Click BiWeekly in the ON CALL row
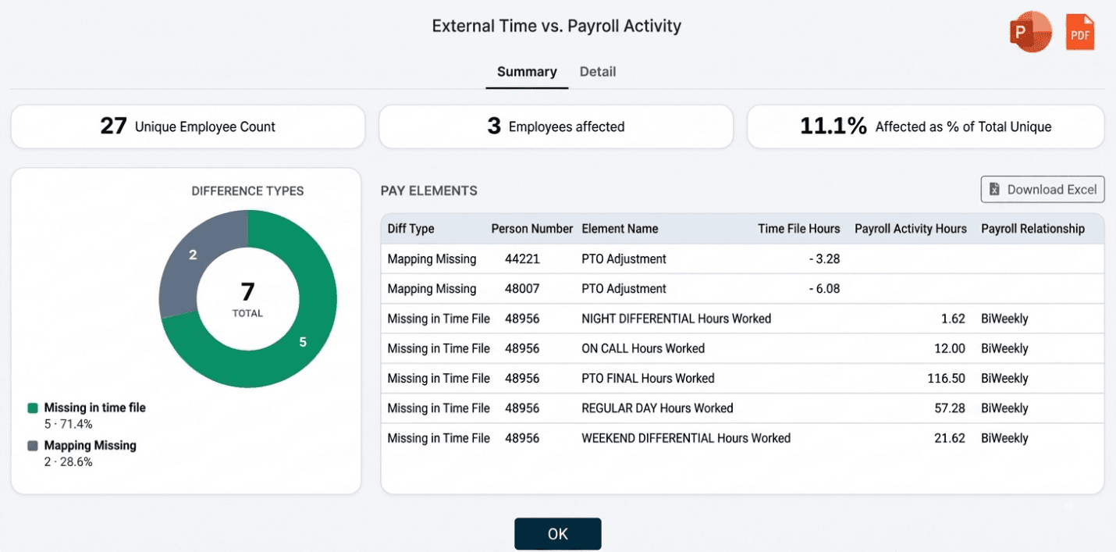This screenshot has width=1116, height=552. coord(1004,348)
